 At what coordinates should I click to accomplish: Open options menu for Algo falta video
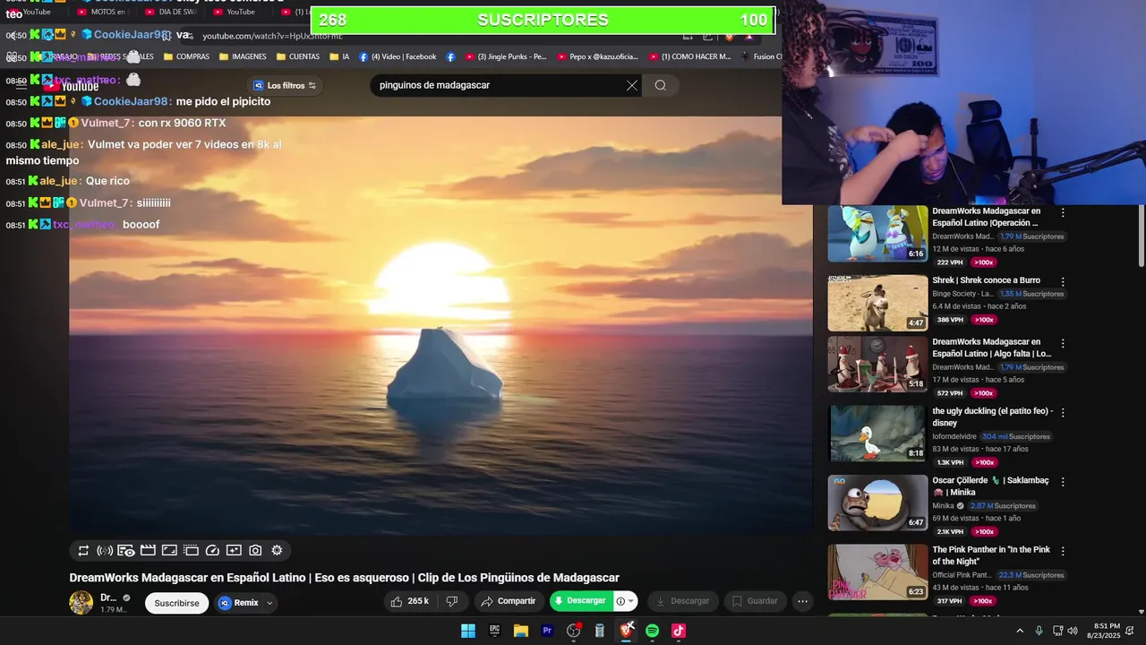[1063, 343]
